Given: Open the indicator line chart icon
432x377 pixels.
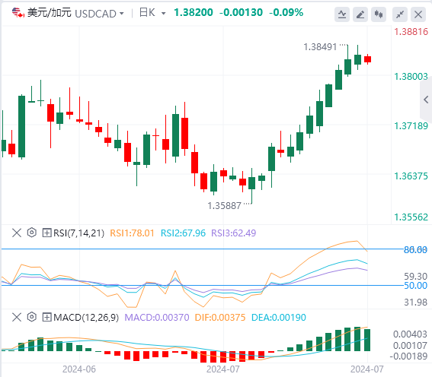Looking at the screenshot, I should click(342, 14).
